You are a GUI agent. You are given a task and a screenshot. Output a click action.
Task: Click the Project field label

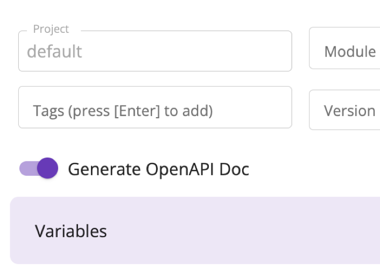click(x=51, y=29)
